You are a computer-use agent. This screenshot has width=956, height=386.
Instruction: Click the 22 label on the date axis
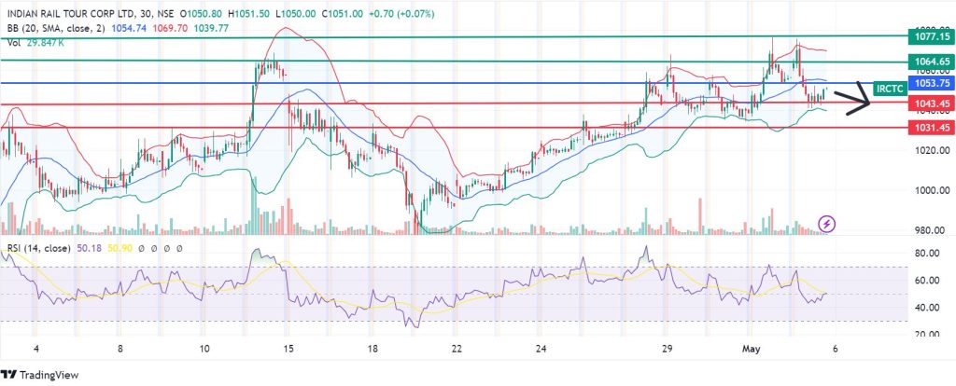pyautogui.click(x=457, y=349)
